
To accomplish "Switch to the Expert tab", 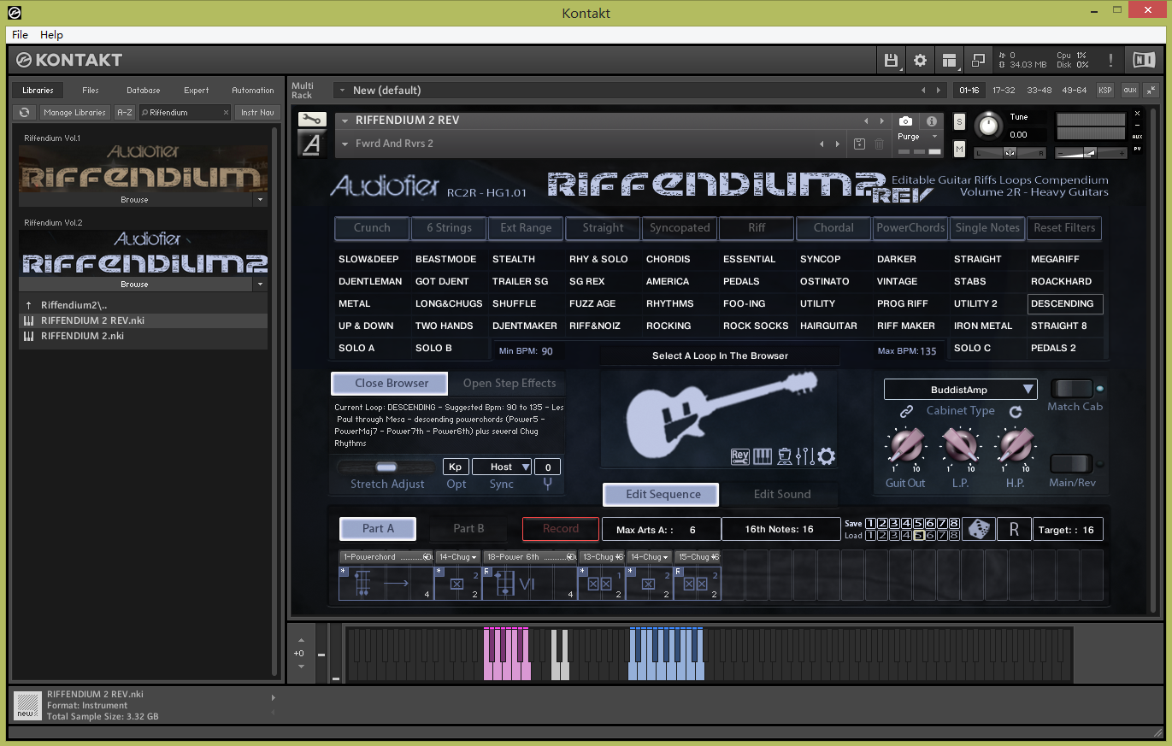I will pos(197,90).
